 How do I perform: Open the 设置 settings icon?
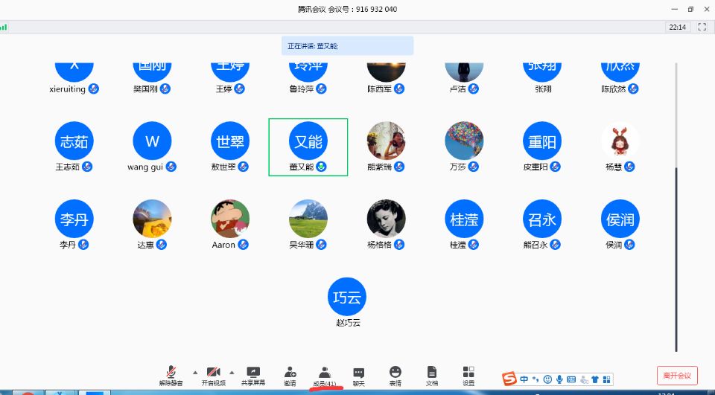click(x=468, y=375)
